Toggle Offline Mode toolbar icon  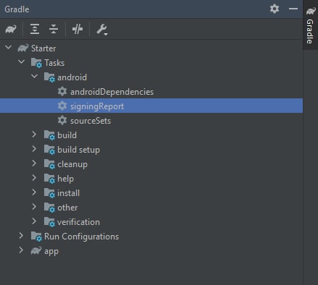coord(78,29)
